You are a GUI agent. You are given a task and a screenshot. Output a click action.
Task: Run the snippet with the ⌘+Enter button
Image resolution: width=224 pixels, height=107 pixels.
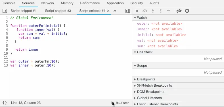click(x=120, y=103)
